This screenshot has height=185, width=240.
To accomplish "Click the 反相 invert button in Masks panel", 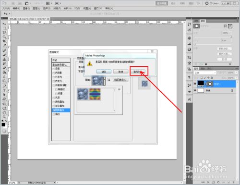I will point(224,59).
